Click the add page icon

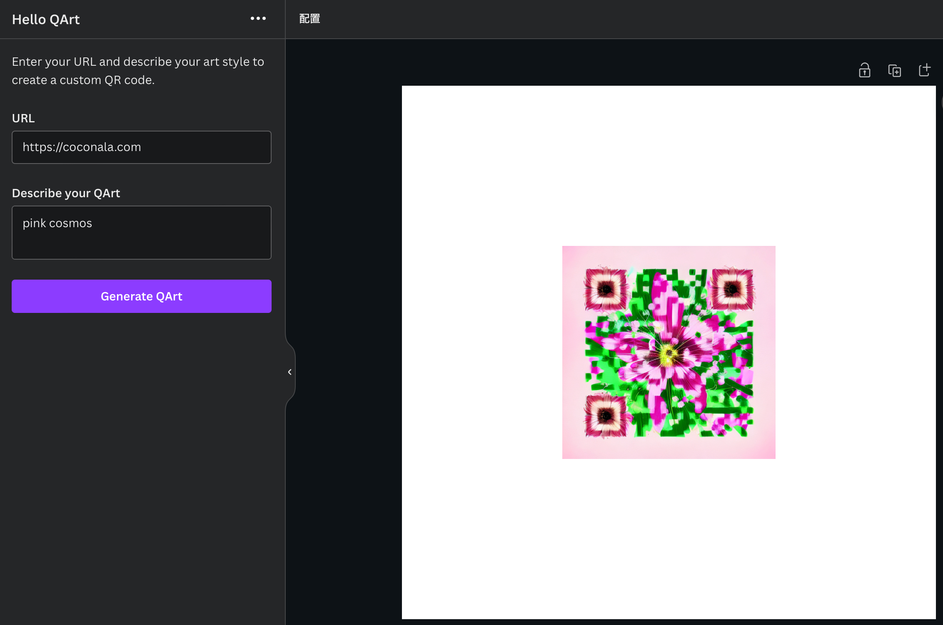point(925,70)
